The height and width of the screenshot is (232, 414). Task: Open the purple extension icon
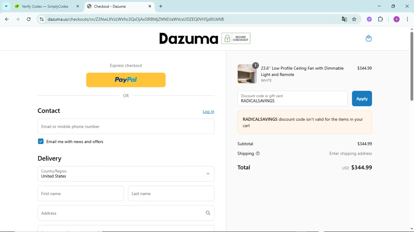click(369, 19)
